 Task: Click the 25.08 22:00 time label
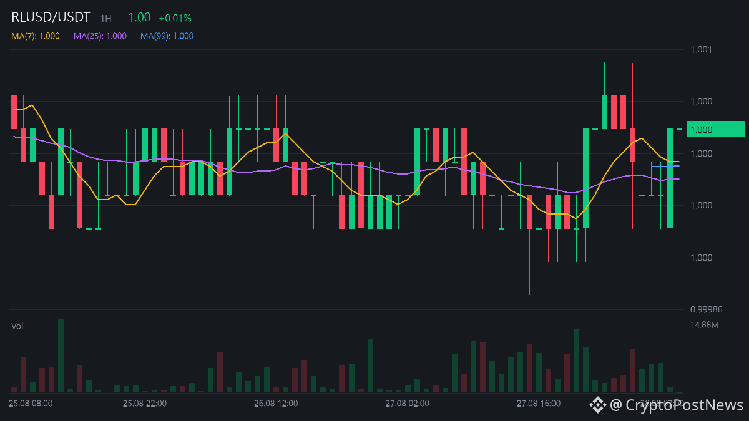[x=145, y=404]
